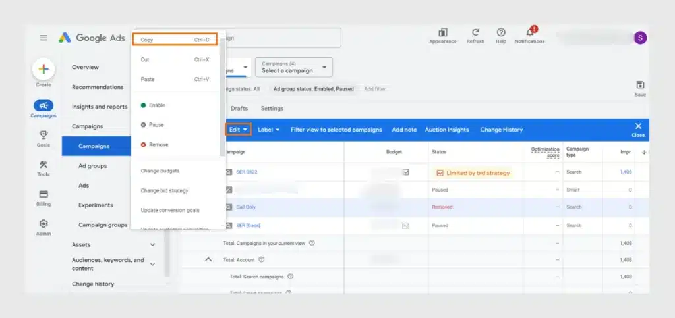Open the Tools wrench icon
The image size is (675, 318).
point(44,165)
